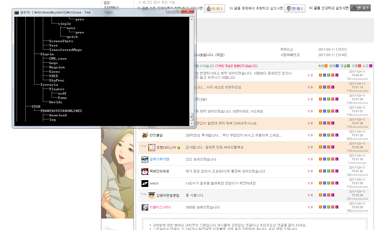Click the cmd window scrollbar up arrow
Image resolution: width=390 pixels, height=230 pixels.
tap(191, 19)
